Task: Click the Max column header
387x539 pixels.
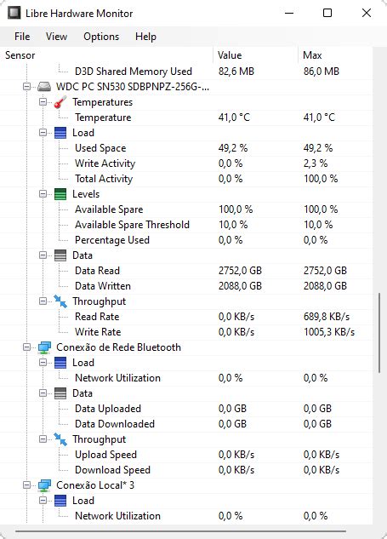Action: tap(335, 55)
